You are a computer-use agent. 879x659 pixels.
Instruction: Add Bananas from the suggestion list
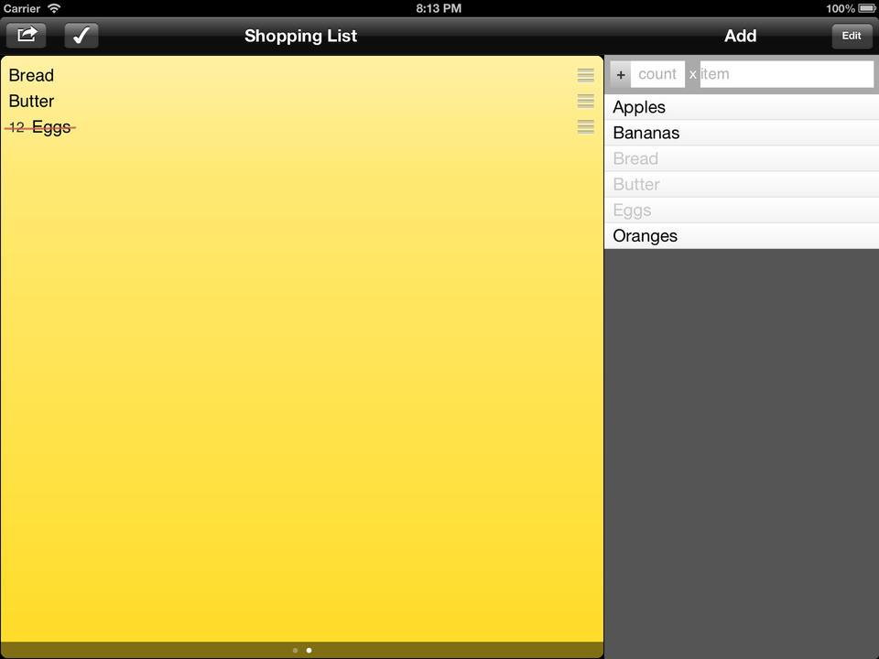point(742,133)
